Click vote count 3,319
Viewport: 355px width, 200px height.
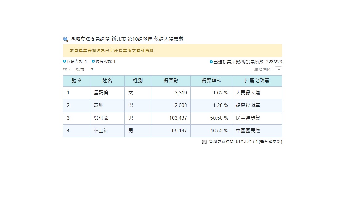coord(181,93)
